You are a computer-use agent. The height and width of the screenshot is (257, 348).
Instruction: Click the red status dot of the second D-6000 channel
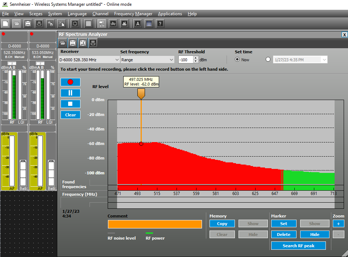tap(32, 34)
